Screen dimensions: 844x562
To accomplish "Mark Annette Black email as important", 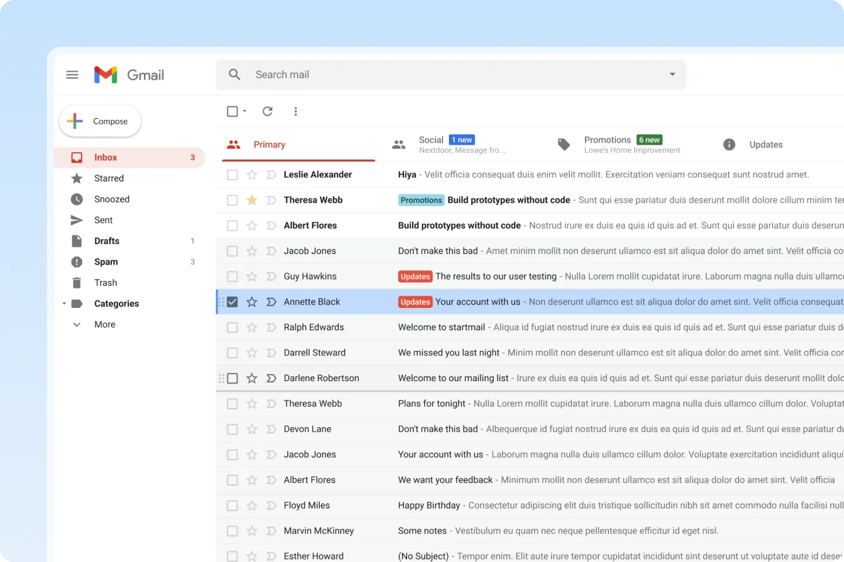I will point(271,302).
